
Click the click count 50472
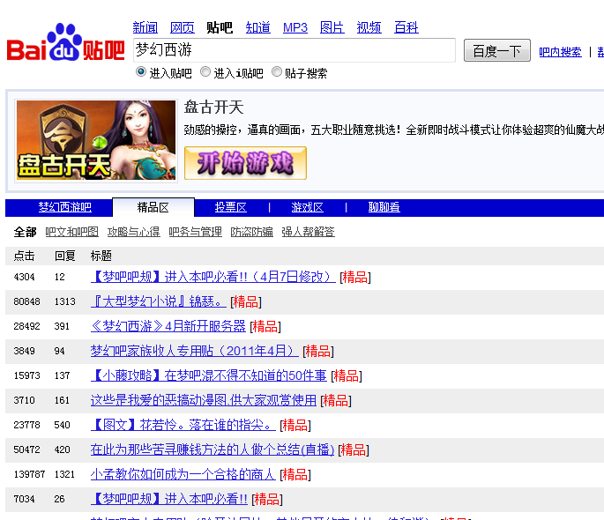(26, 449)
